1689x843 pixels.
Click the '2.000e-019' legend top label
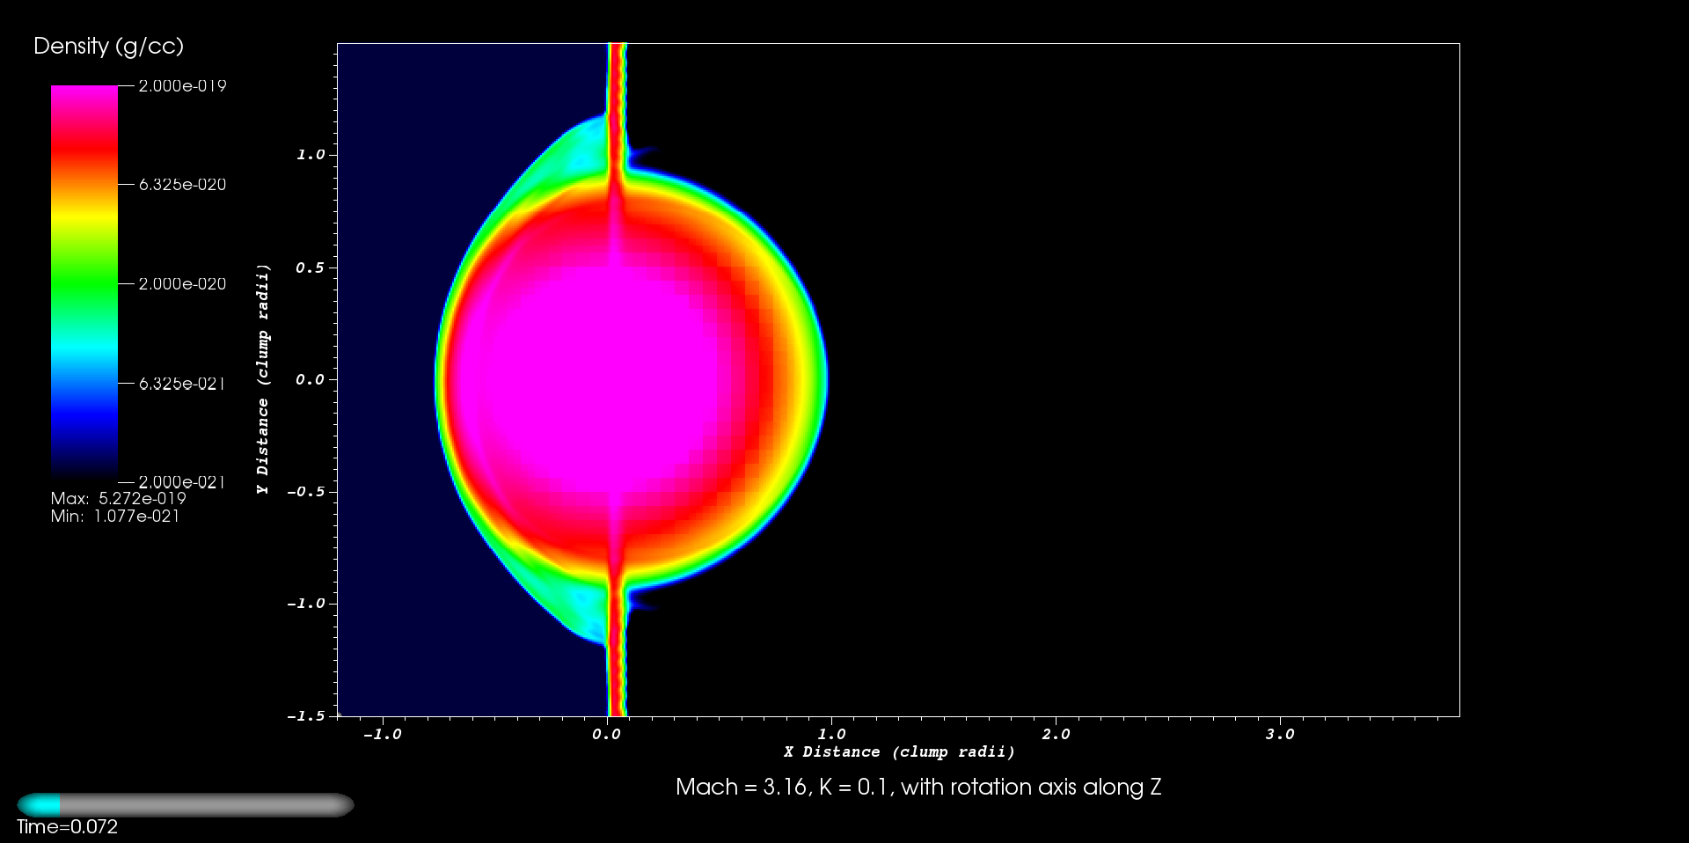pyautogui.click(x=183, y=86)
